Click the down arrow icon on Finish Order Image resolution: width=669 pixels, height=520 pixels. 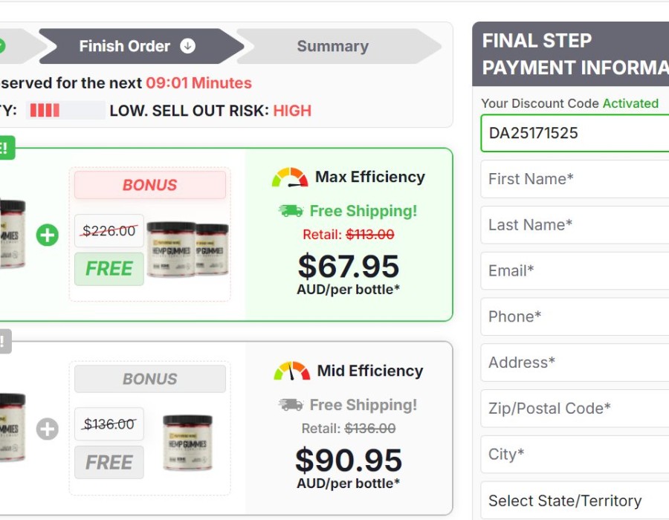[x=188, y=46]
